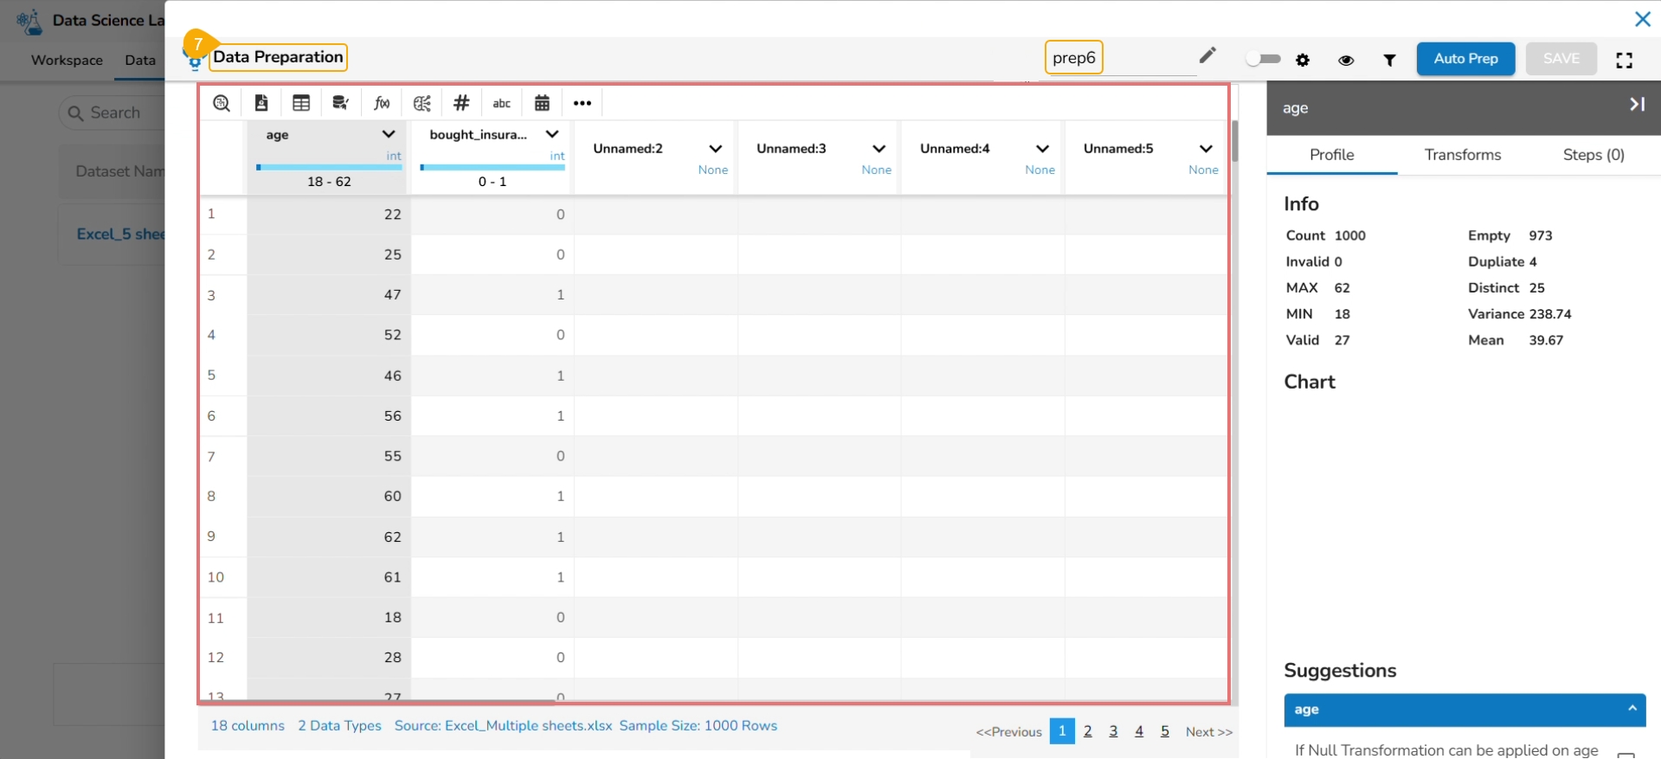
Task: Open the hash (#) numeric transforms icon
Action: [461, 103]
